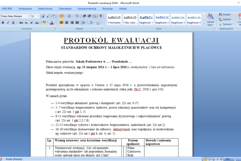The width and height of the screenshot is (241, 161).
Task: Apply paragraph shading with the paint bucket
Action: (91, 23)
